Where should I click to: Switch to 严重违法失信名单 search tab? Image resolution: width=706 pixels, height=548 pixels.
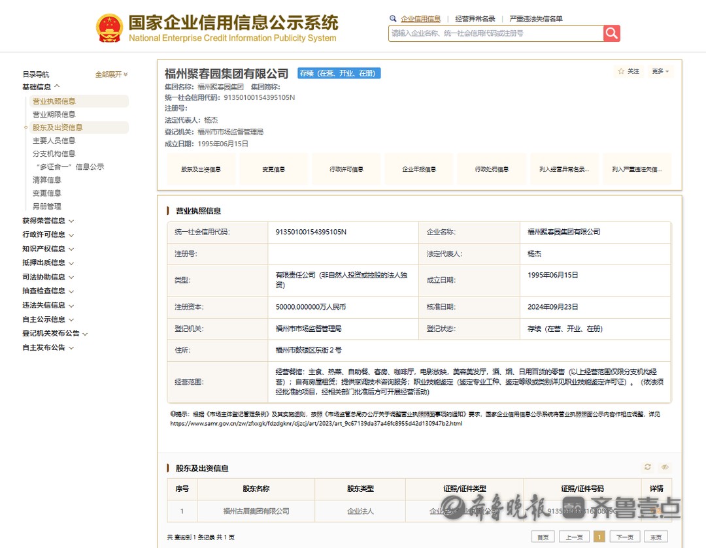click(536, 19)
